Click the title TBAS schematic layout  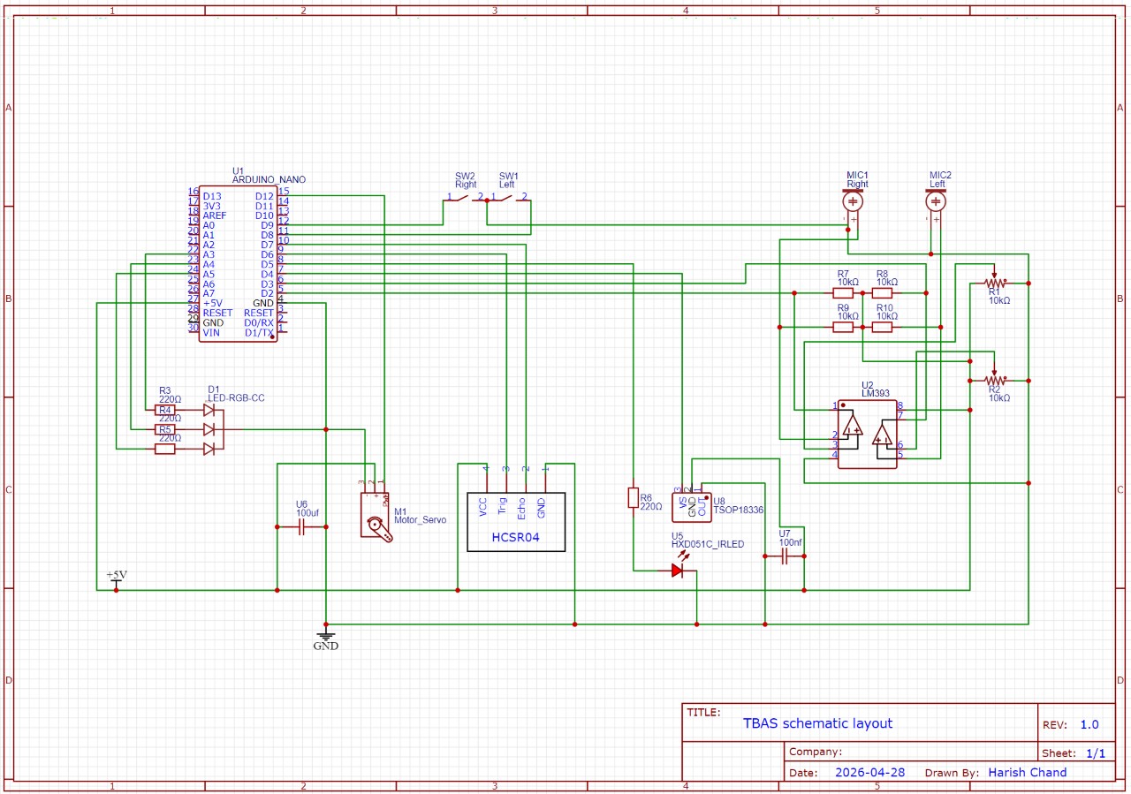[817, 723]
